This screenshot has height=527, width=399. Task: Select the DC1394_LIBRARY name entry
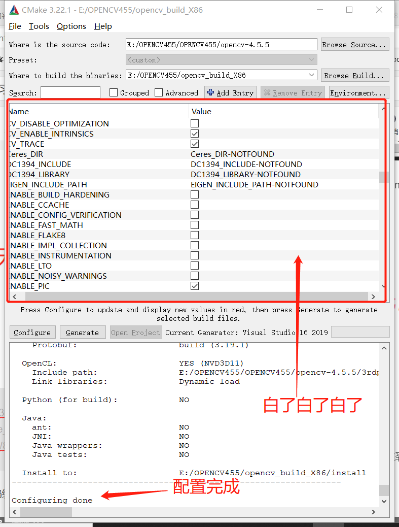tap(39, 174)
